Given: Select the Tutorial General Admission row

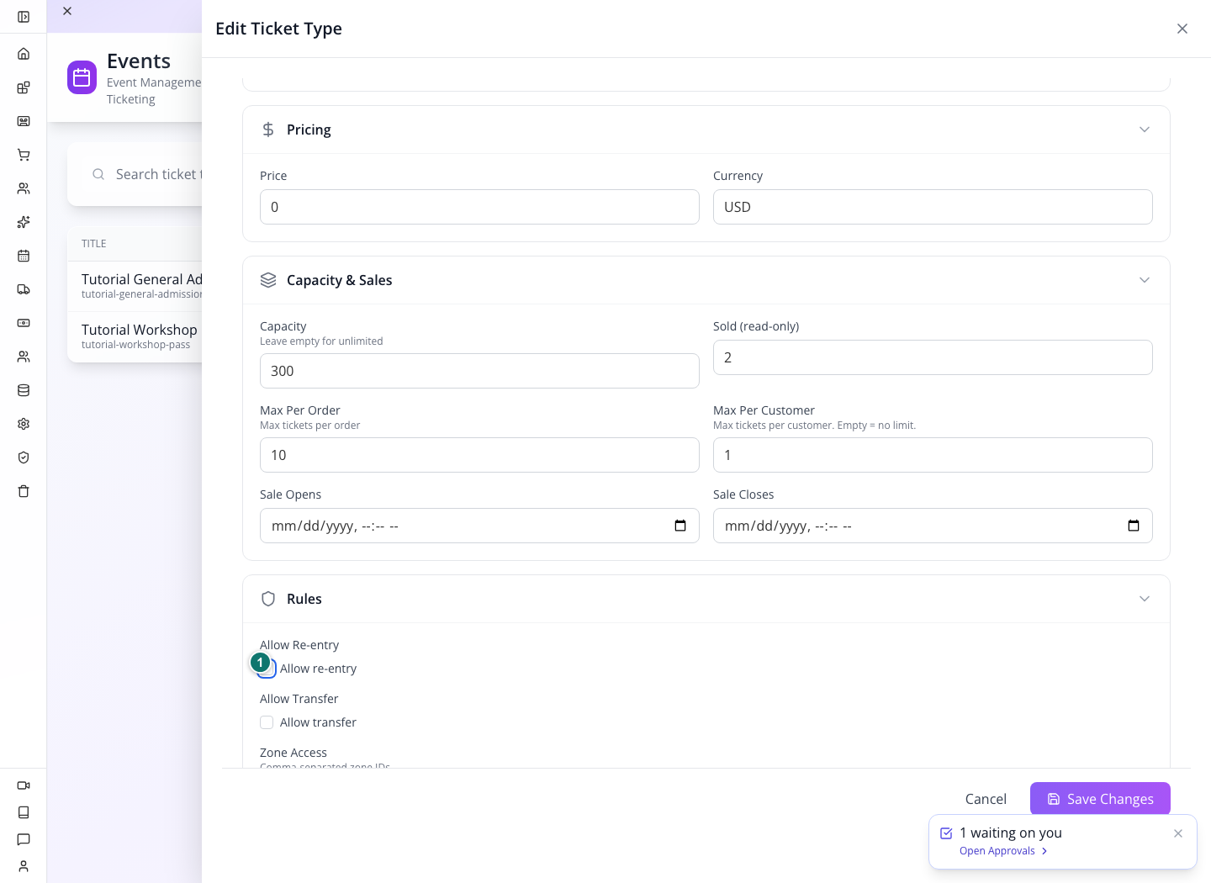Looking at the screenshot, I should coord(135,286).
